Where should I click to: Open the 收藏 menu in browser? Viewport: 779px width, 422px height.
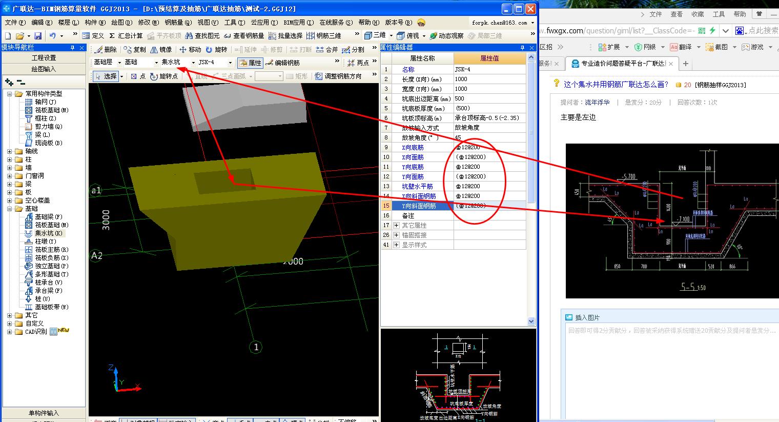[698, 14]
